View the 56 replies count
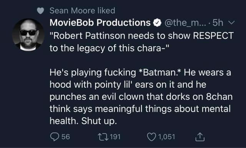246x148 pixels. 66,137
